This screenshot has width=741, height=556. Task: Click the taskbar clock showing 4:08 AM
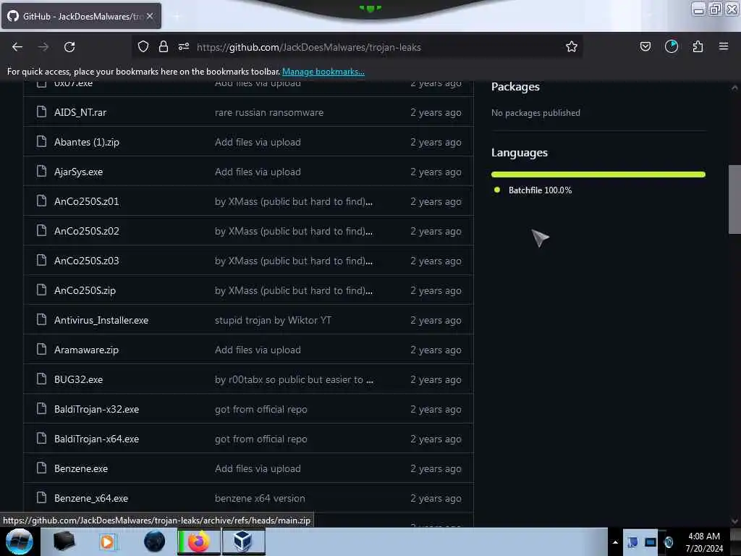[x=704, y=542]
